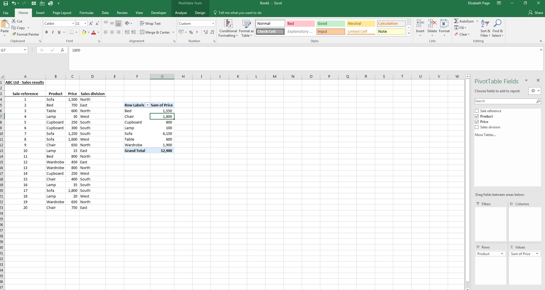The image size is (545, 290).
Task: Check the Sales division field checkbox
Action: click(477, 127)
